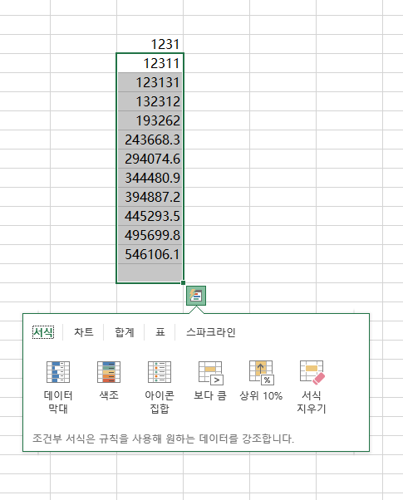Image resolution: width=403 pixels, height=500 pixels.
Task: Choose Greater Than (보다 큼) rule
Action: pos(210,380)
